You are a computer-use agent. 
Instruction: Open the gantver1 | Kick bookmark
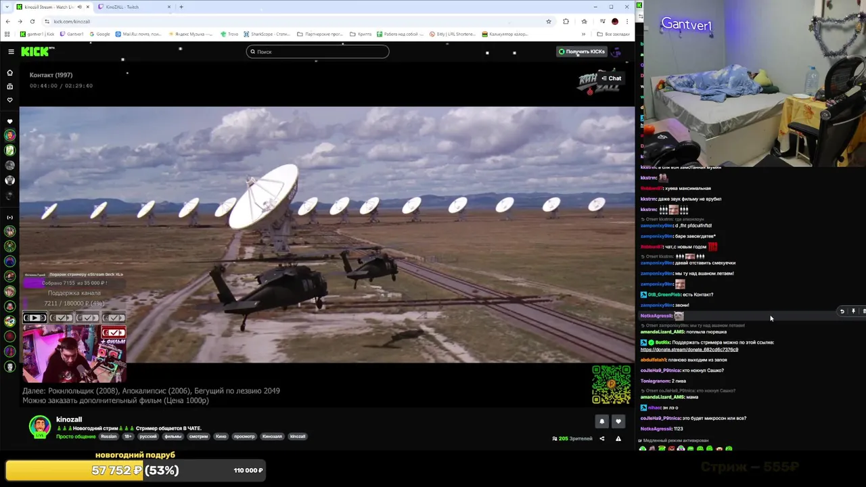37,34
